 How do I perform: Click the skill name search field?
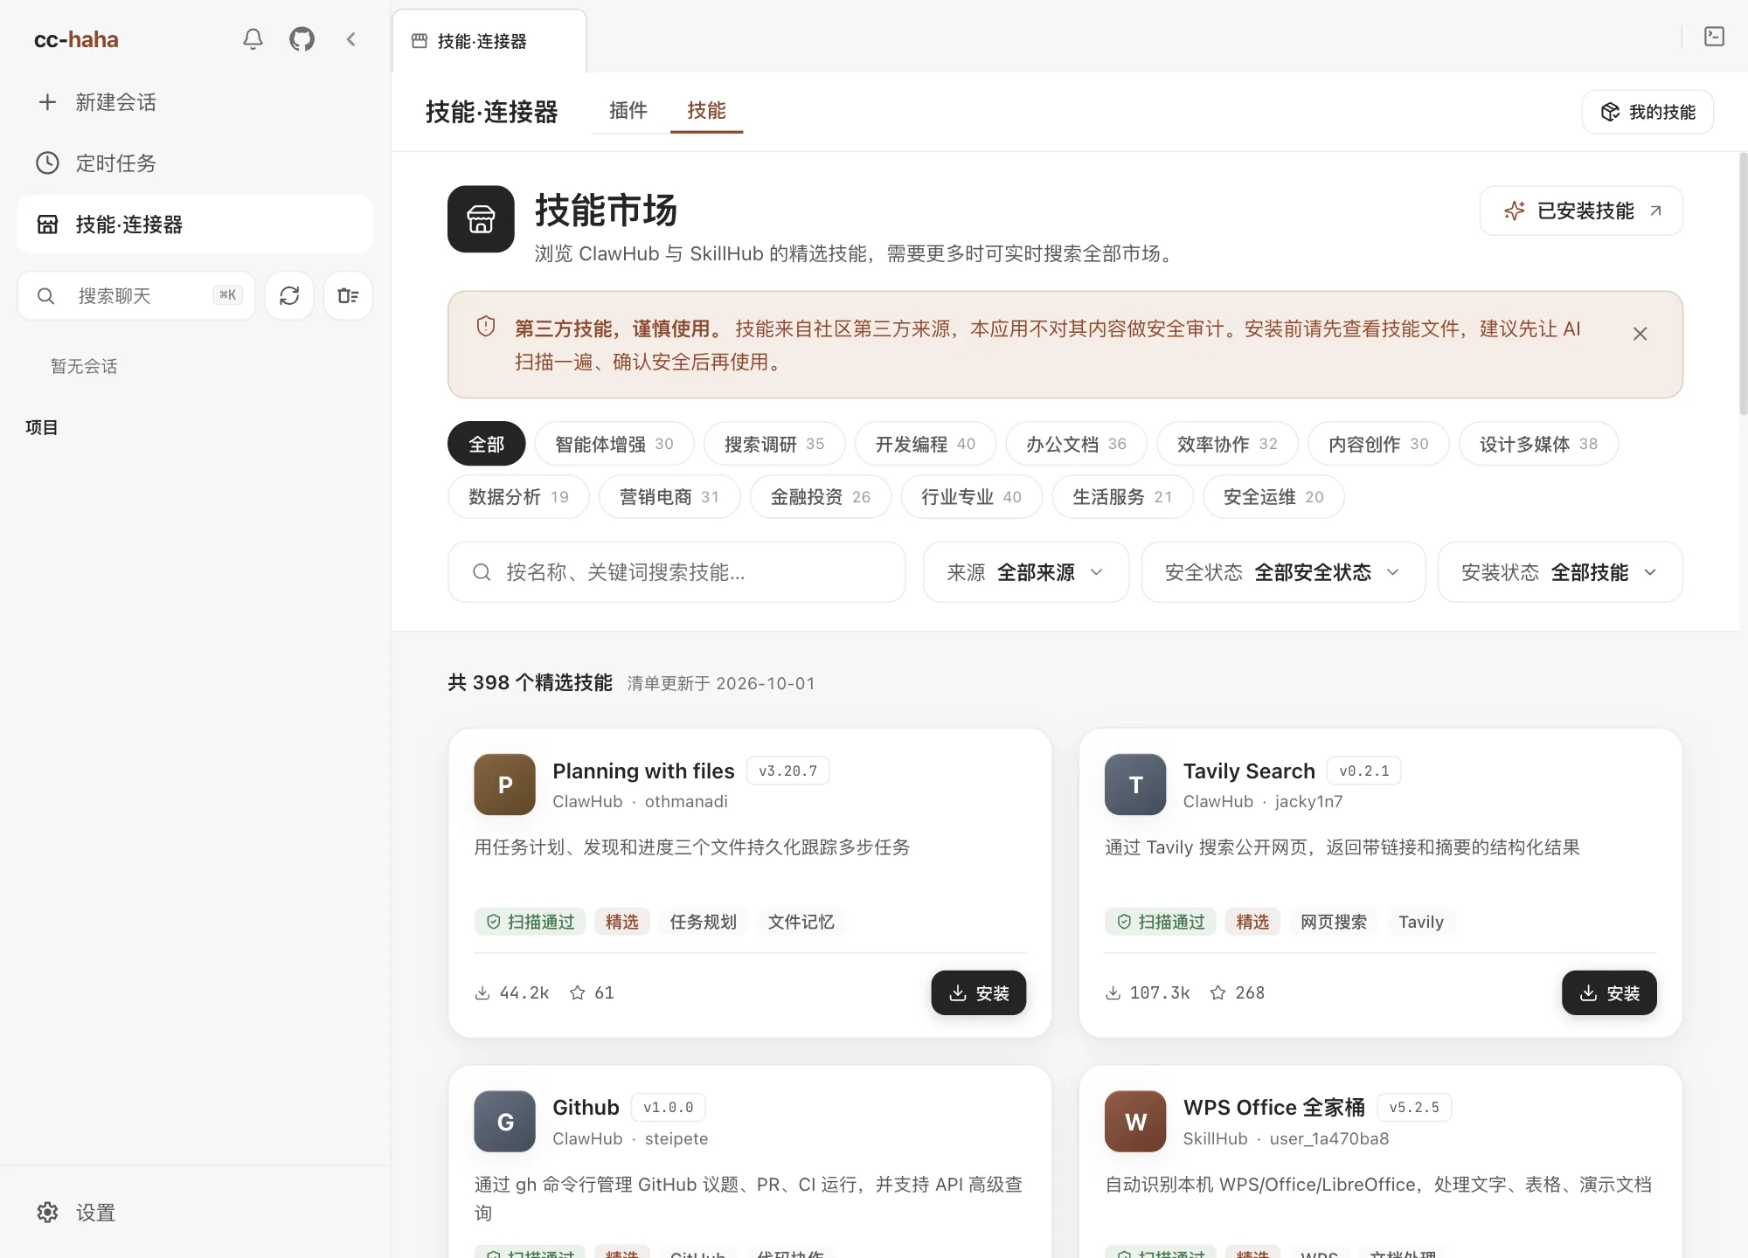(676, 572)
